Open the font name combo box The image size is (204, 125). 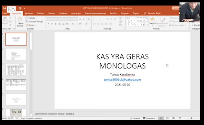click(x=58, y=19)
